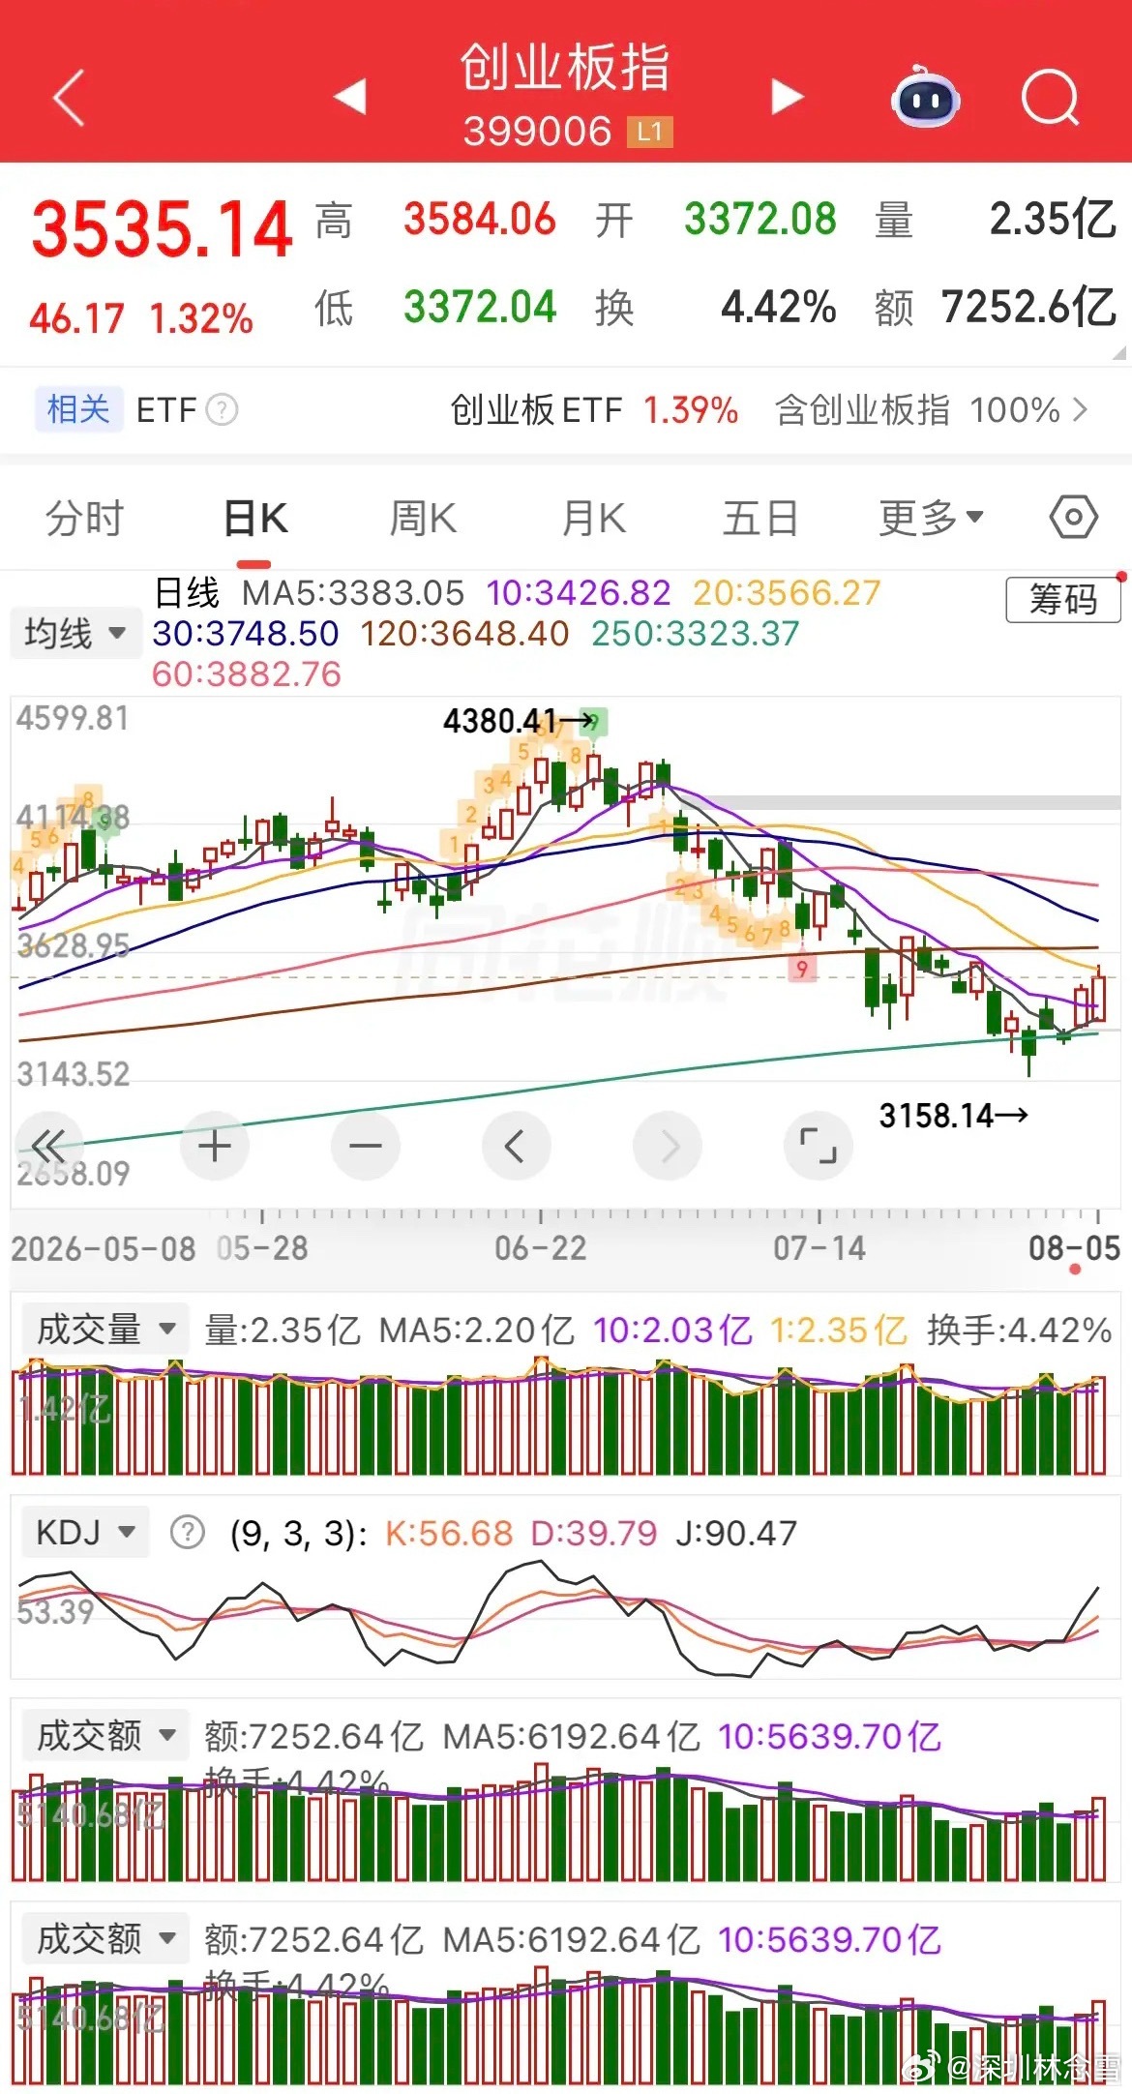The image size is (1132, 2094).
Task: Switch to the 周K tab
Action: pos(423,519)
